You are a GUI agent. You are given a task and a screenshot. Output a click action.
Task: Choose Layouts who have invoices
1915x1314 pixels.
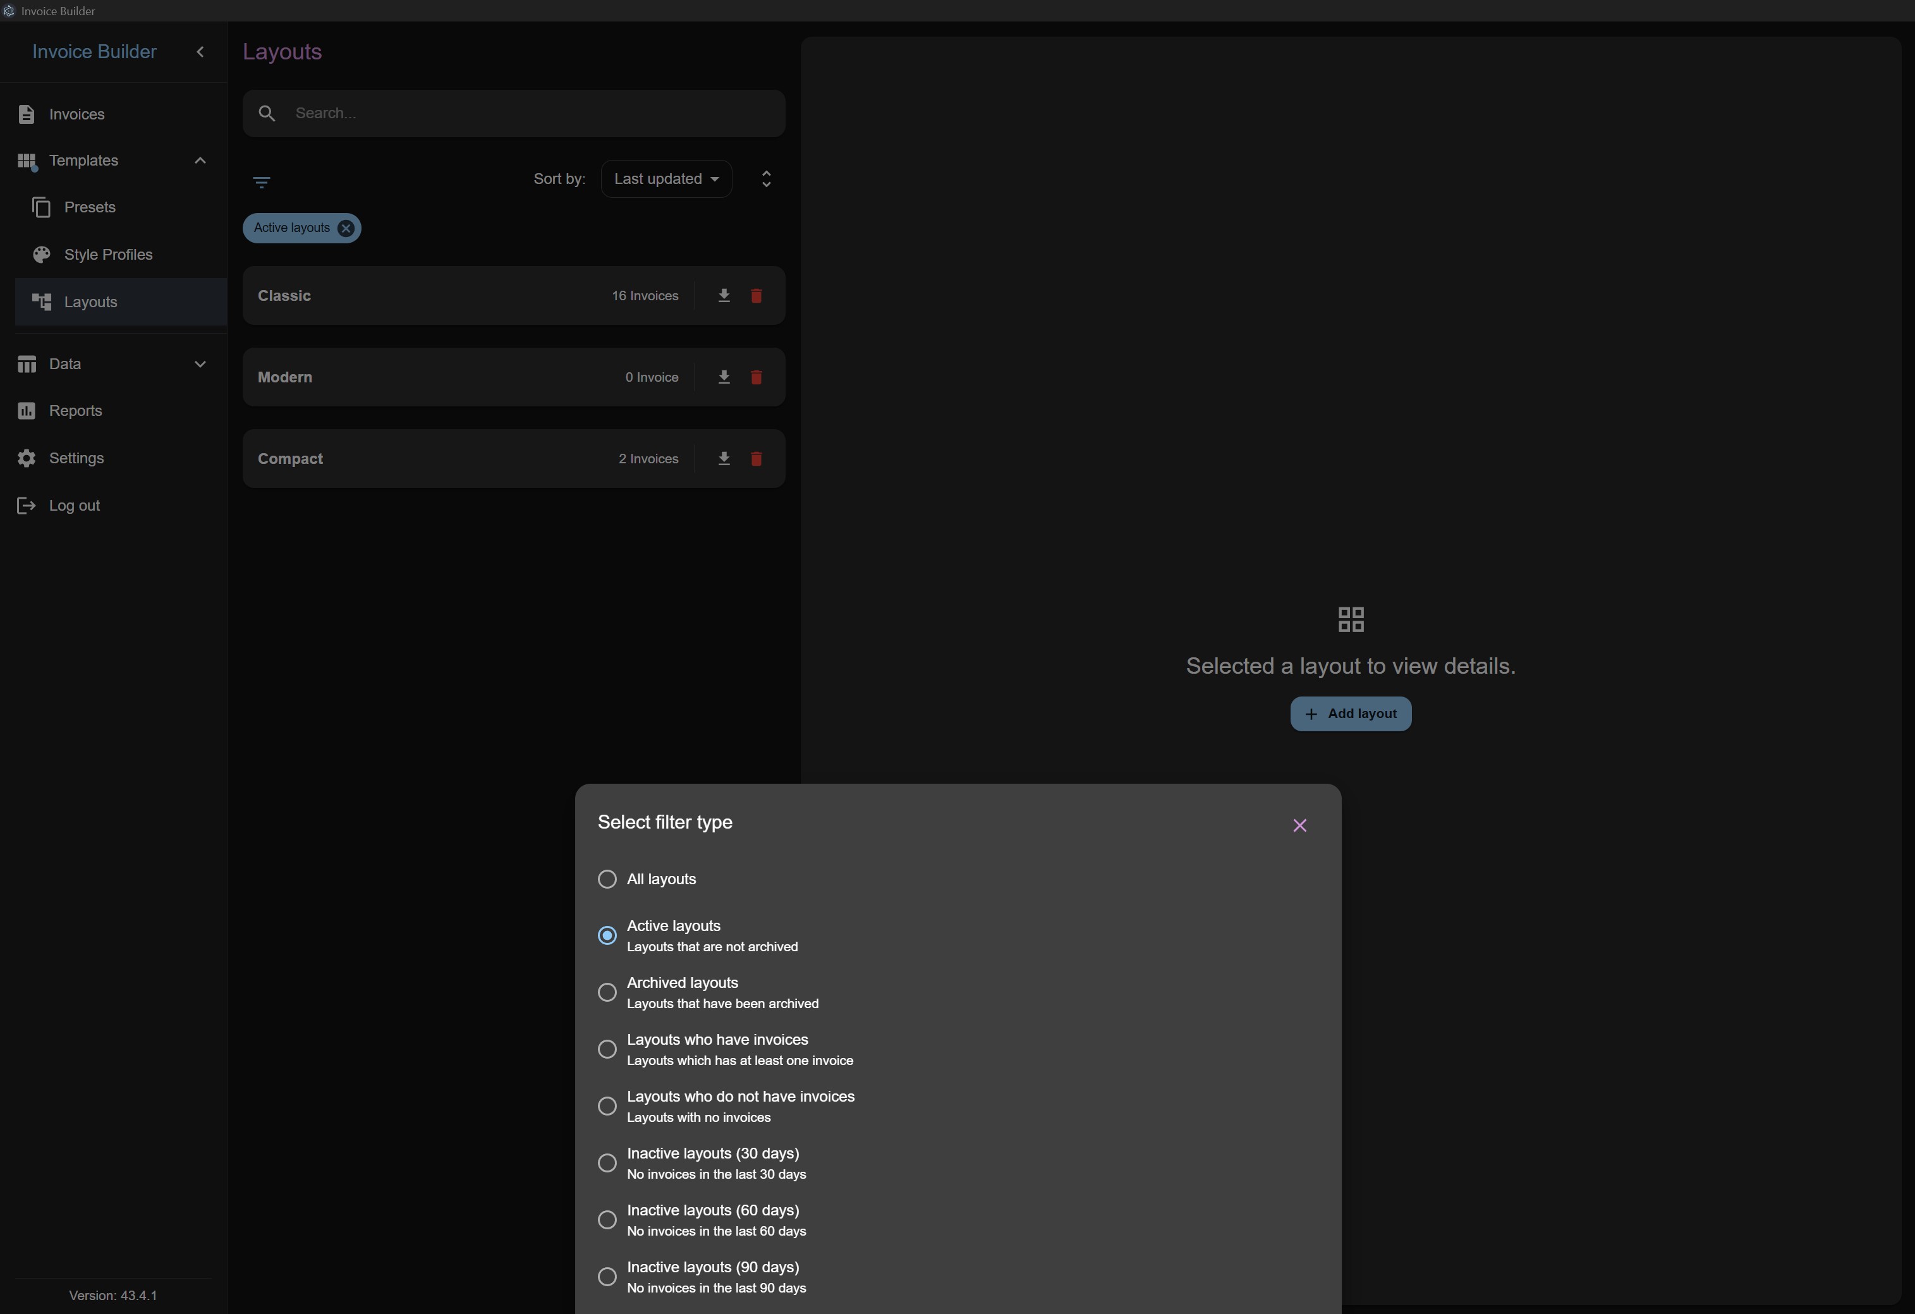coord(607,1050)
